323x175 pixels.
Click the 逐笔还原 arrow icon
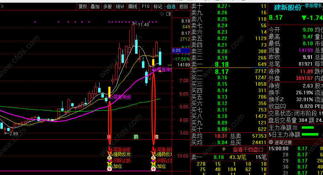coord(271,142)
